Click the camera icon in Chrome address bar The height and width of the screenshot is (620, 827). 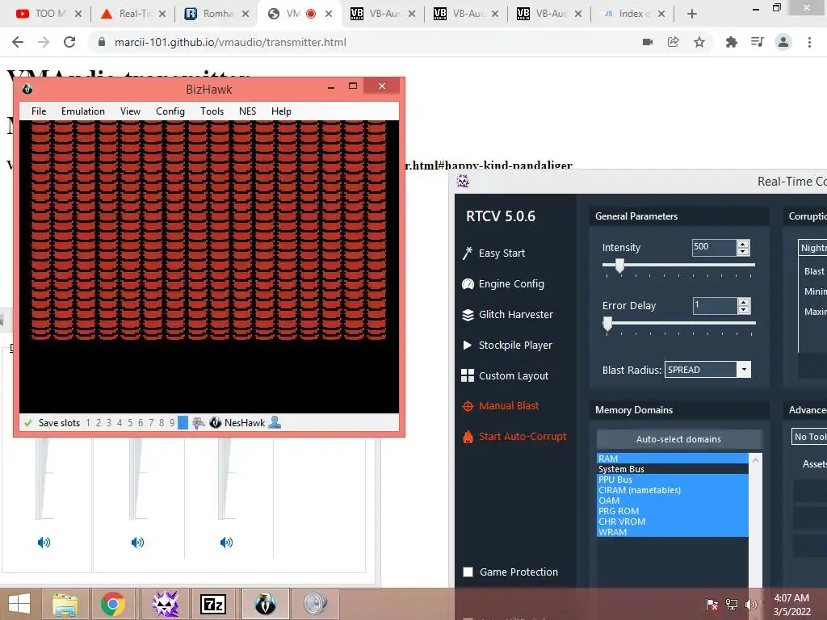648,42
